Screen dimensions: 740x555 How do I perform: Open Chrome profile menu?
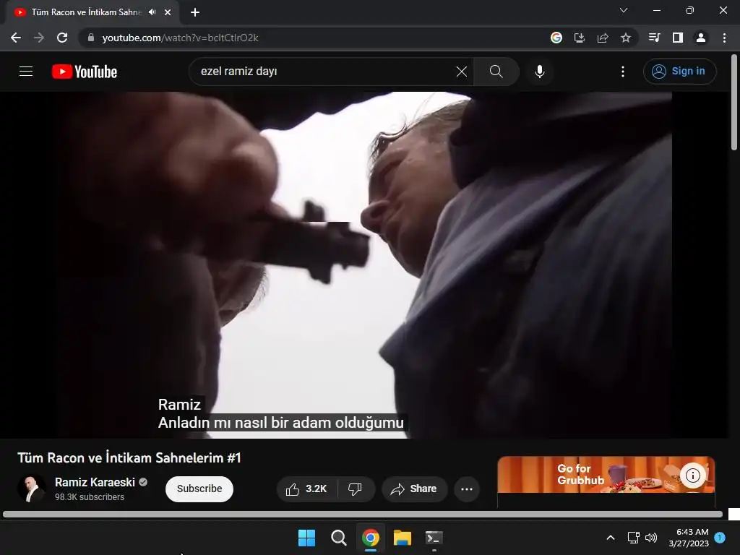pos(701,38)
